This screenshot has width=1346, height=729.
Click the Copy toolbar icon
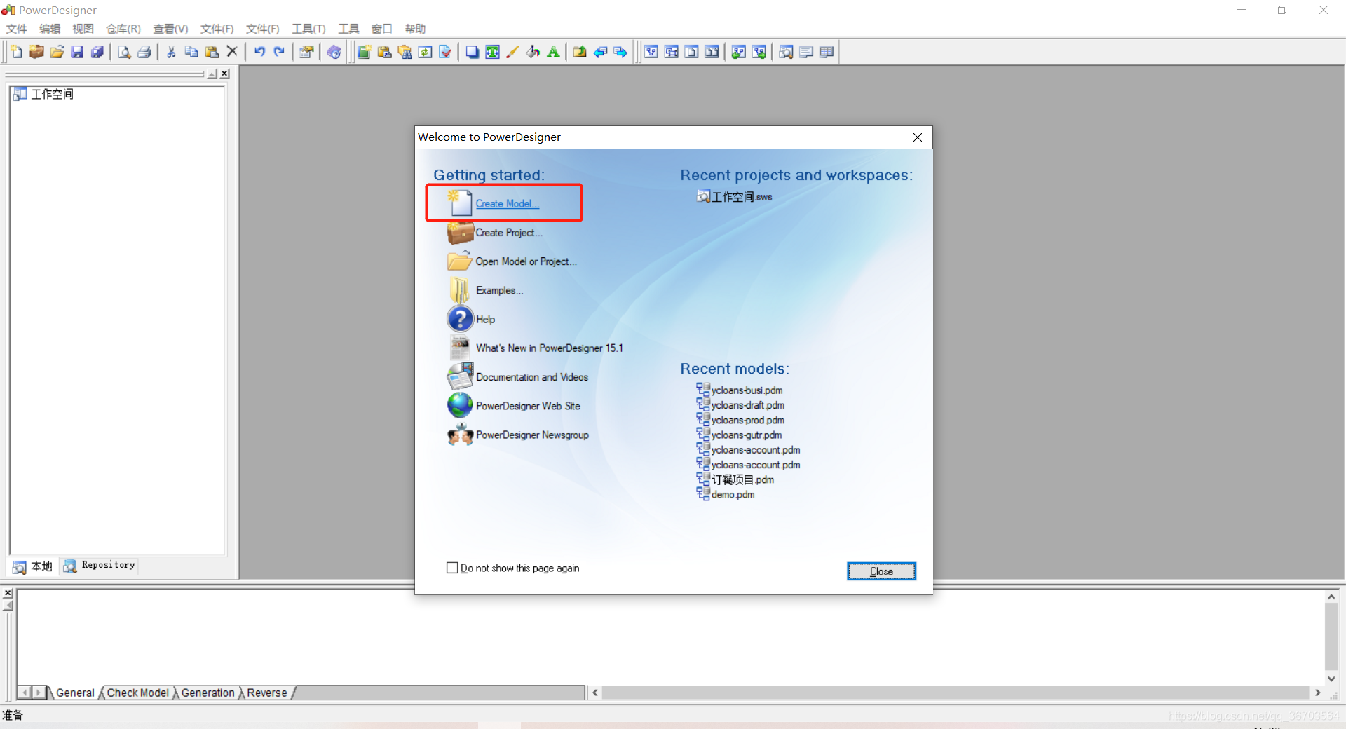point(191,52)
